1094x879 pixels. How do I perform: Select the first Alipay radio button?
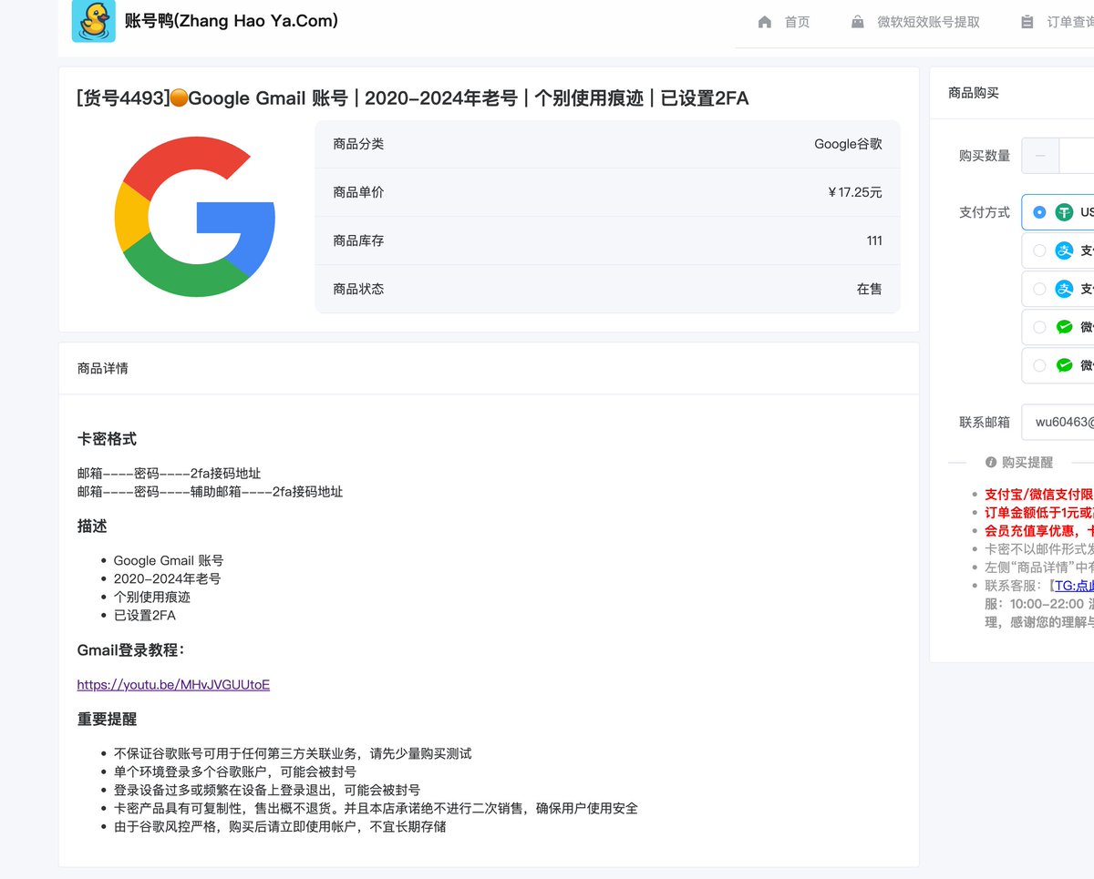[x=1039, y=250]
